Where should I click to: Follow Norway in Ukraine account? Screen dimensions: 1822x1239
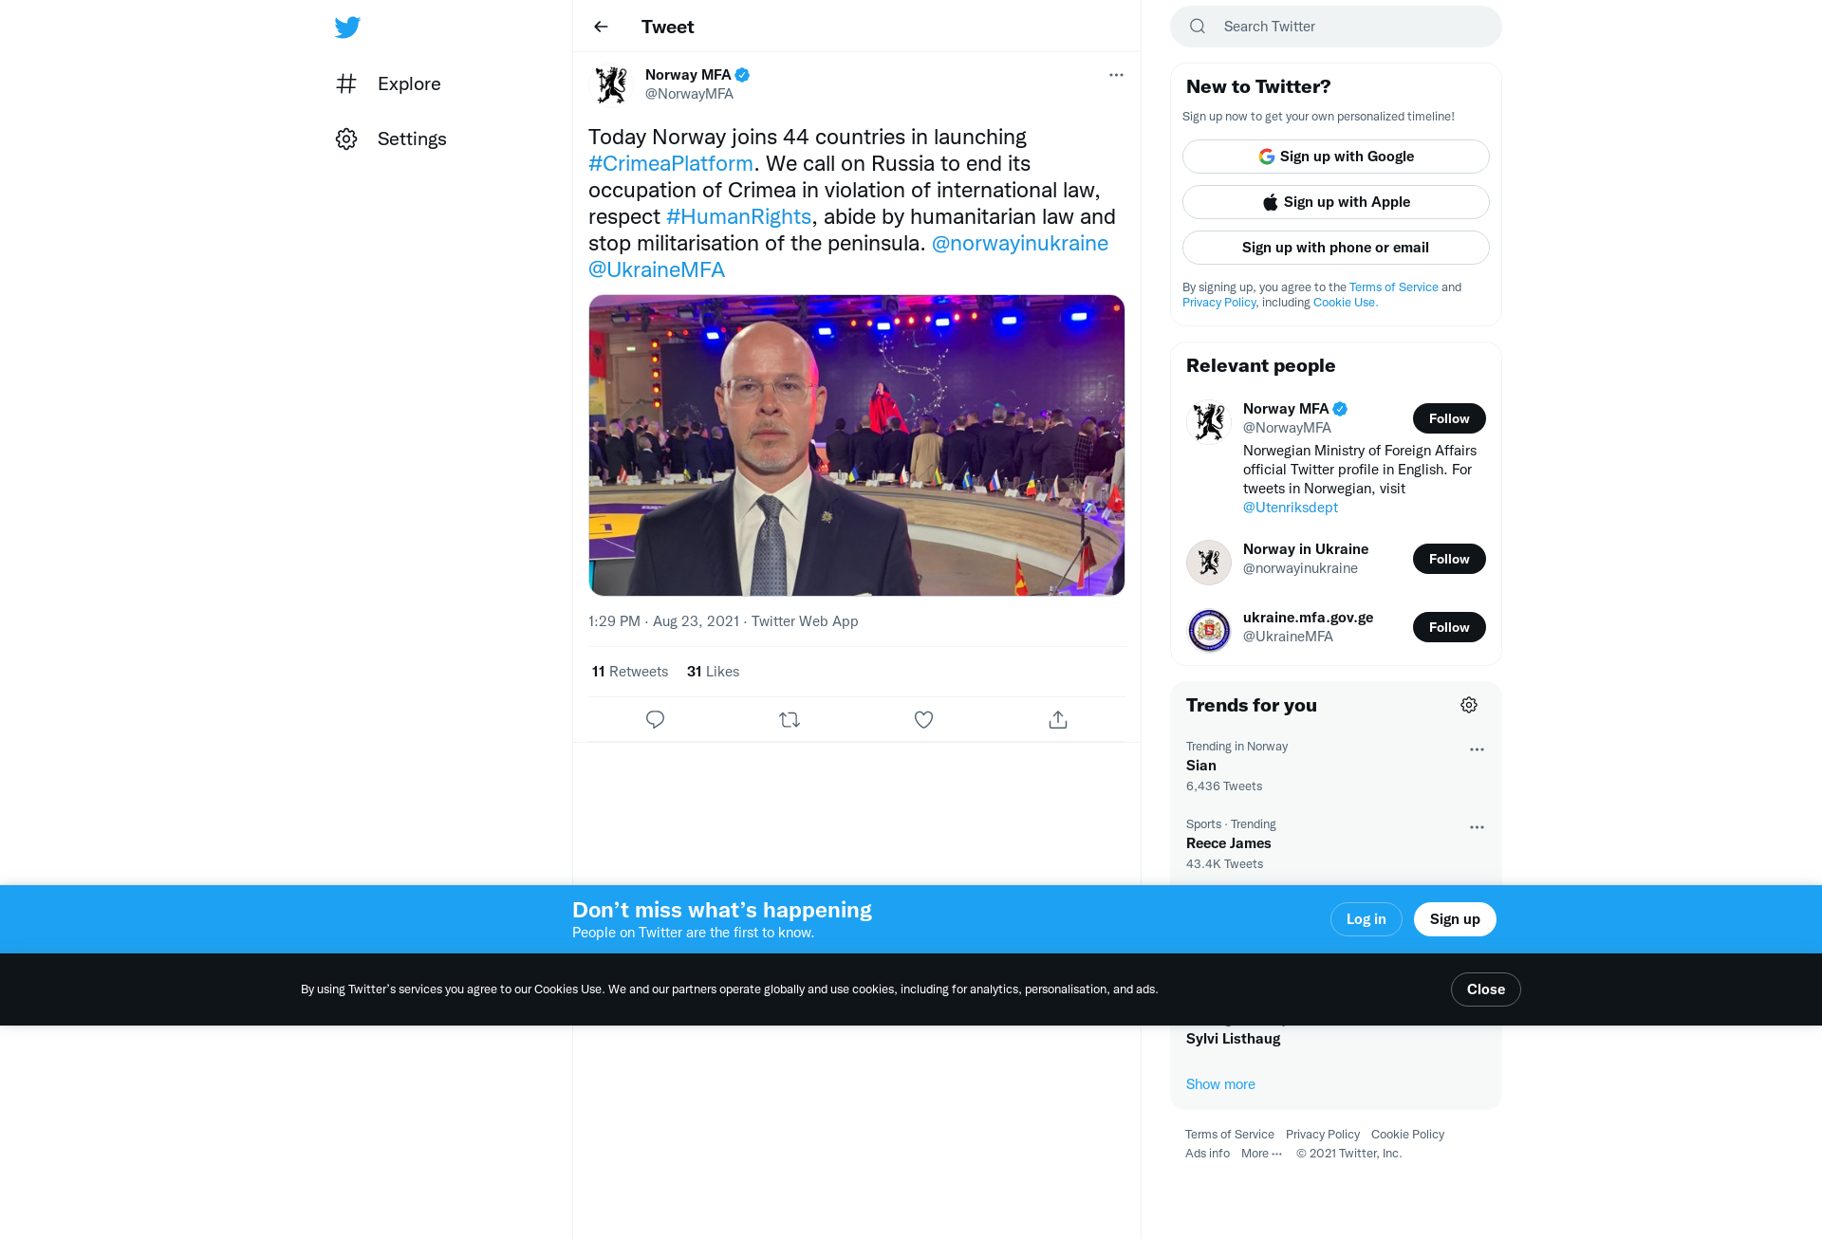[x=1449, y=559]
